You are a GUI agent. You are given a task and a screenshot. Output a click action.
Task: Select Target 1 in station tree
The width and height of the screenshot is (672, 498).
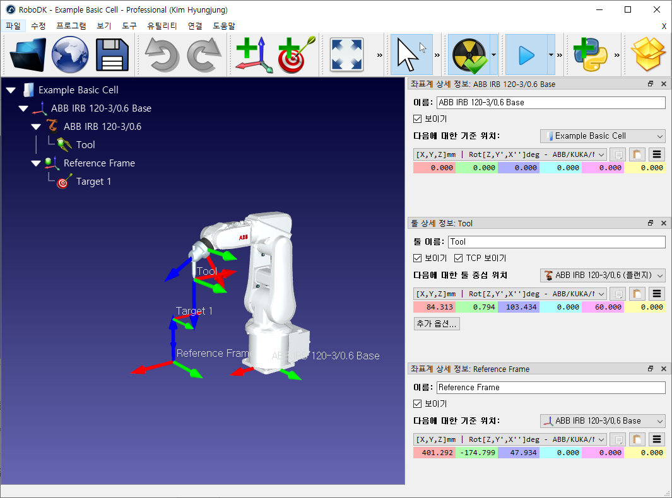tap(93, 182)
